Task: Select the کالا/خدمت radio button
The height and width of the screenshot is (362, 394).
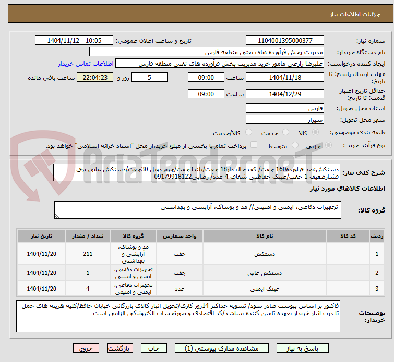Action: coord(248,132)
